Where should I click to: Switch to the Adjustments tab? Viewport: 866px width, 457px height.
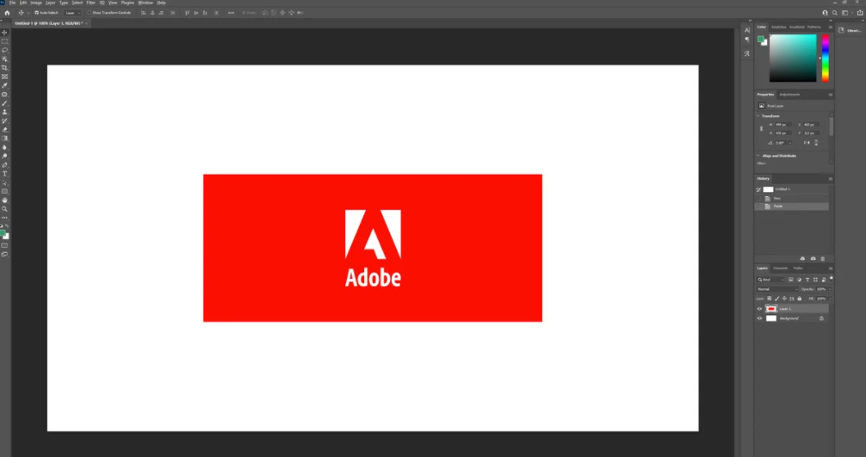(x=789, y=95)
